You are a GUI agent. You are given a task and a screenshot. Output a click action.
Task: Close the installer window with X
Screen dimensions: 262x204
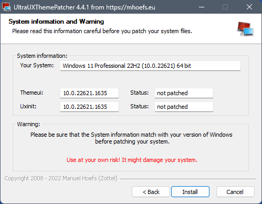pos(249,7)
